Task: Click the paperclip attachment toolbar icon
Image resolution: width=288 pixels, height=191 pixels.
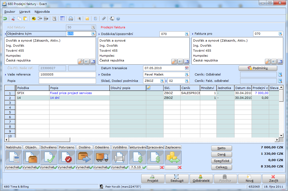Action: 104,19
